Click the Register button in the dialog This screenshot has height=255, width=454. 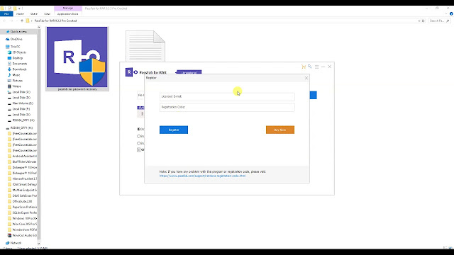pyautogui.click(x=173, y=130)
